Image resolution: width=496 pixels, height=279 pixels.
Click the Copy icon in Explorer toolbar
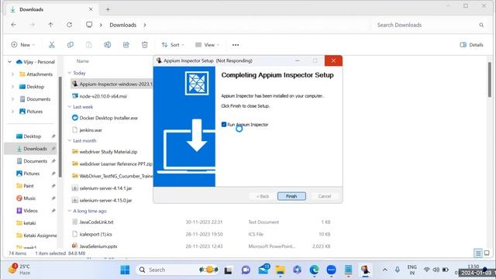(x=71, y=45)
